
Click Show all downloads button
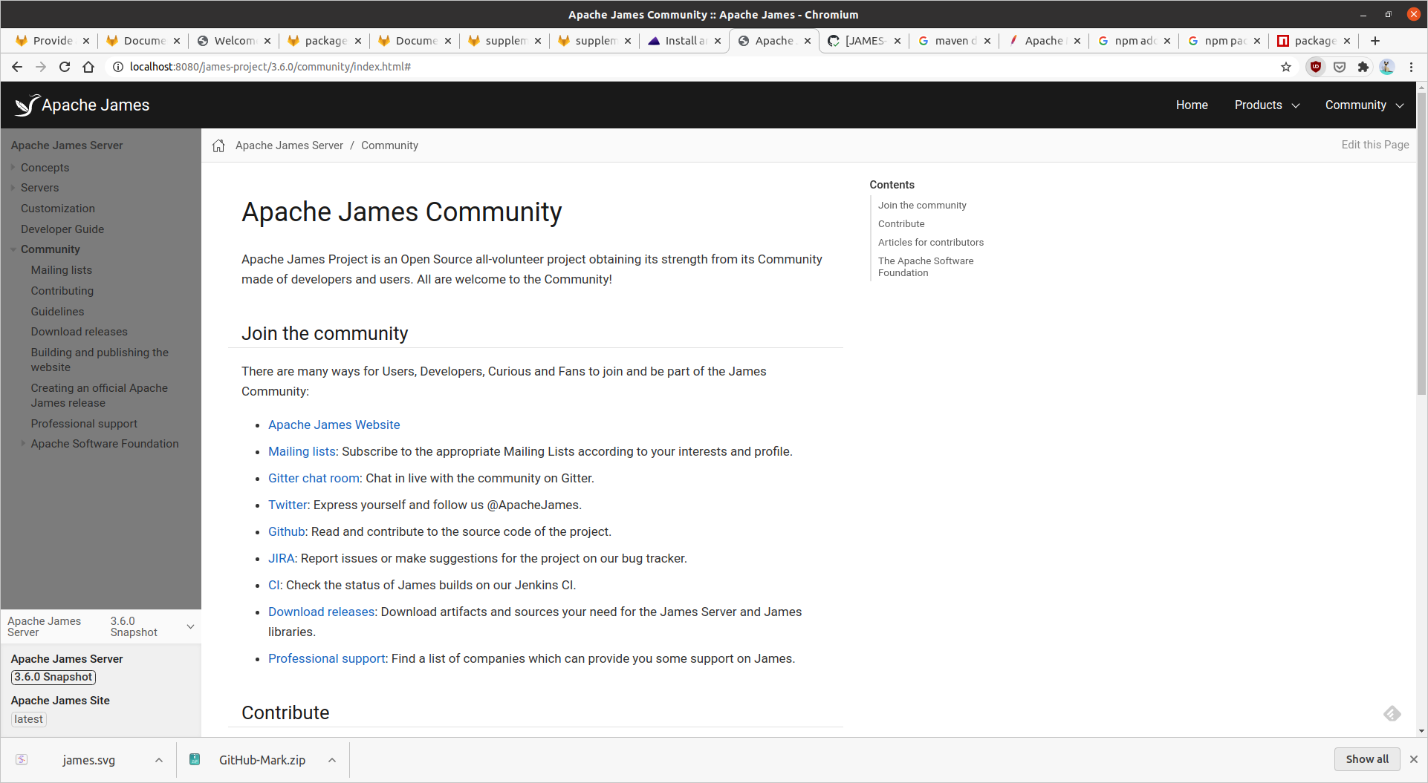[1367, 759]
